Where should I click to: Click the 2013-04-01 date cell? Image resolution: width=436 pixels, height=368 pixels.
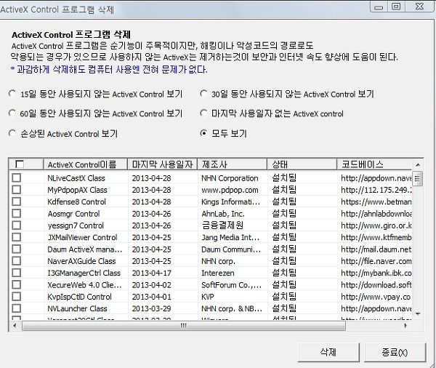(x=152, y=297)
